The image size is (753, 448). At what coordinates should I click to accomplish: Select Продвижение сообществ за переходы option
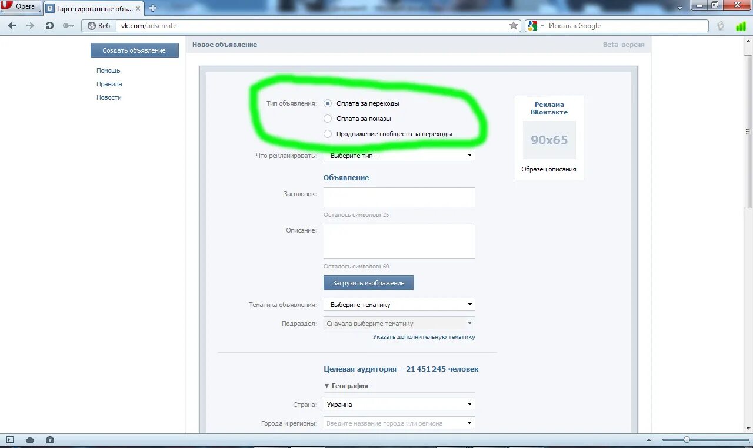point(328,134)
